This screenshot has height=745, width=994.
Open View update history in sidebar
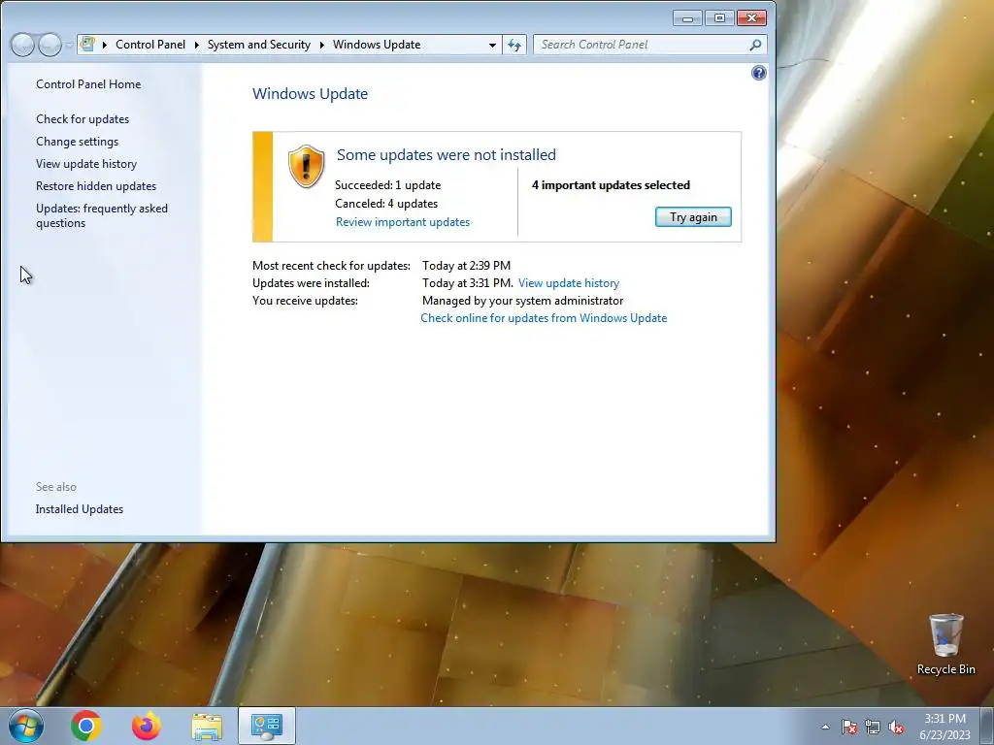point(86,163)
